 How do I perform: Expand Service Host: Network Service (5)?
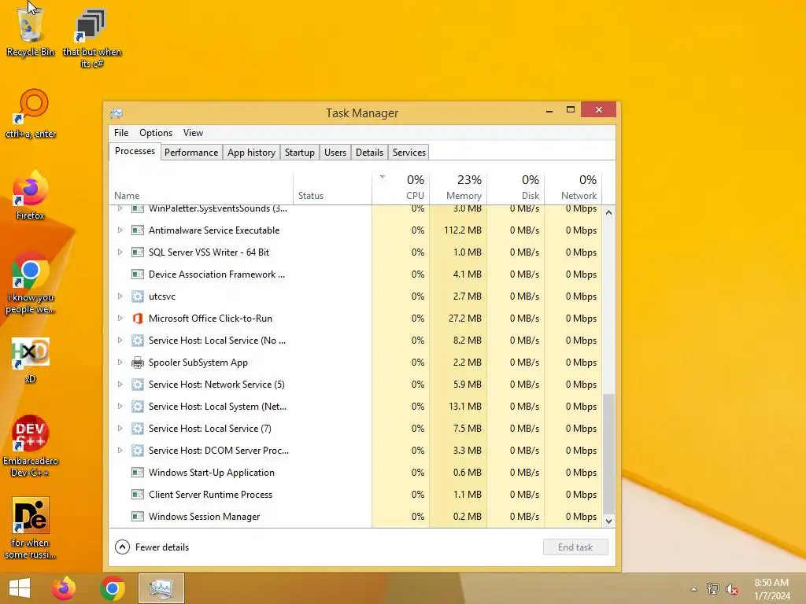coord(120,384)
